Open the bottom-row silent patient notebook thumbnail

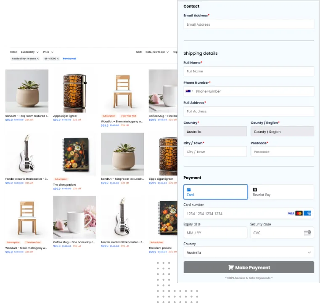point(163,217)
